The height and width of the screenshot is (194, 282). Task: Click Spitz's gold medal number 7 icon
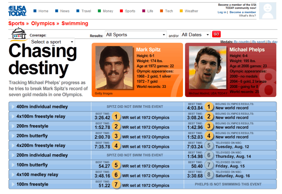tap(116, 184)
